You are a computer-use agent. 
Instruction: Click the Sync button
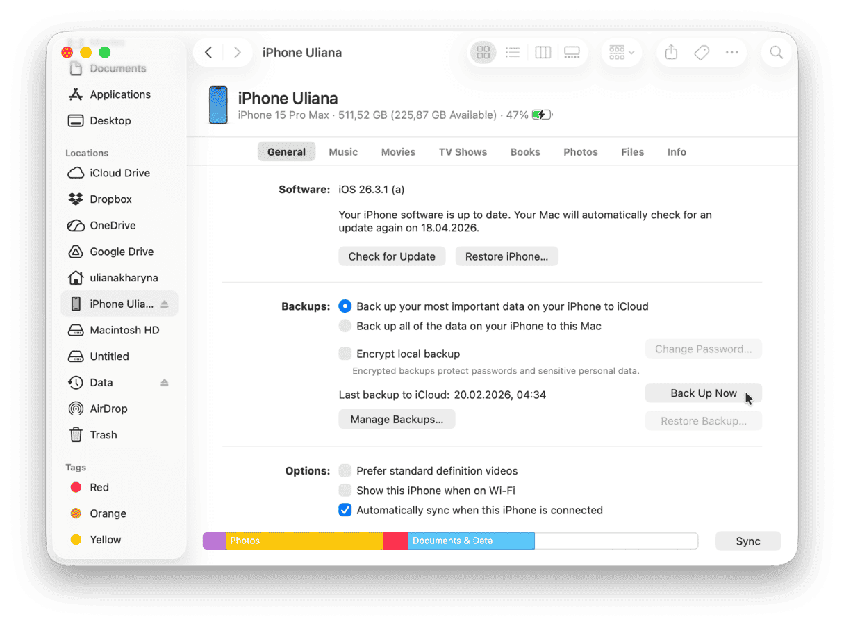(748, 541)
